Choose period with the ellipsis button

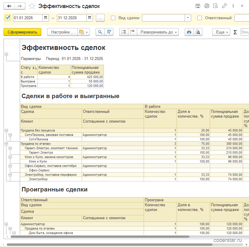(100, 18)
